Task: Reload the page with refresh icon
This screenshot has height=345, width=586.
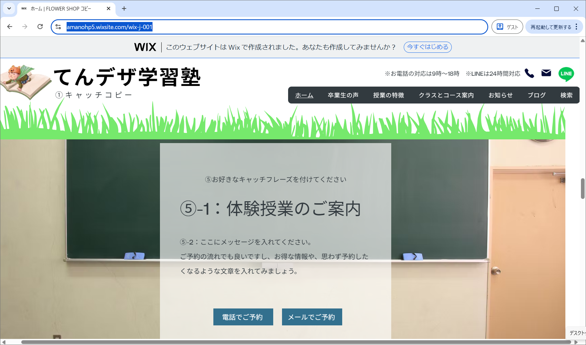Action: click(x=40, y=27)
